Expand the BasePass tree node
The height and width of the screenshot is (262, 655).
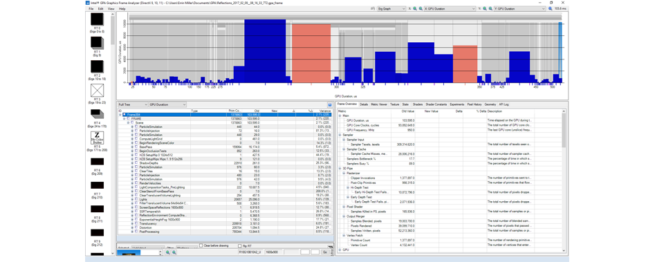point(132,147)
